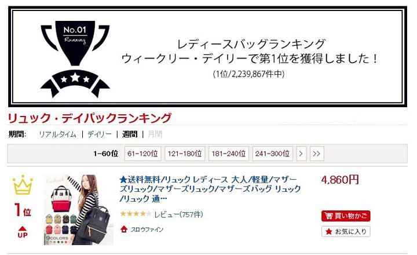Click the three-star ribbon below trophy
This screenshot has height=255, width=417.
tap(75, 83)
